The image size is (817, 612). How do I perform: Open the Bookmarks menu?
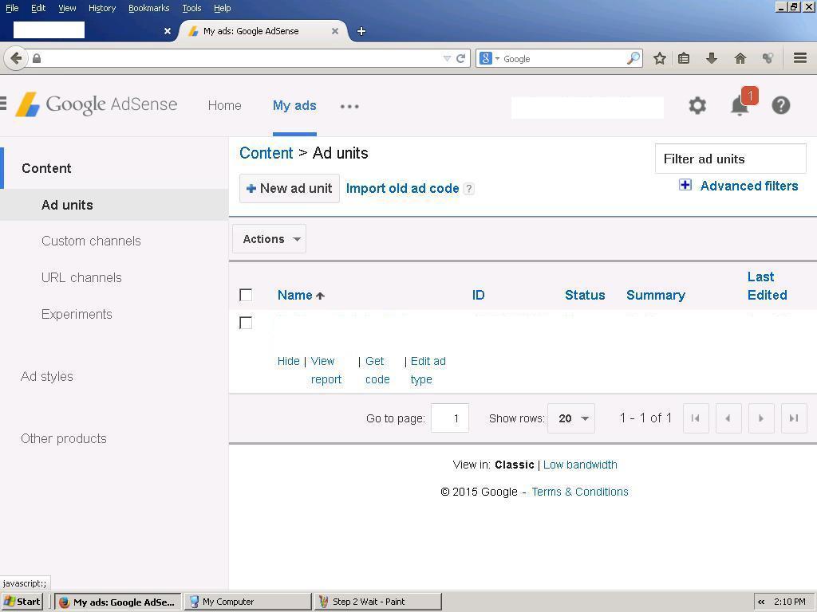pos(149,8)
